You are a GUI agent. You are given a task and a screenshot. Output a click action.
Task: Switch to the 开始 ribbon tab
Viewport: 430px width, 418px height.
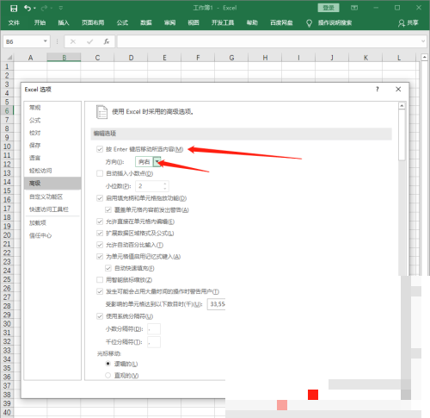(40, 22)
